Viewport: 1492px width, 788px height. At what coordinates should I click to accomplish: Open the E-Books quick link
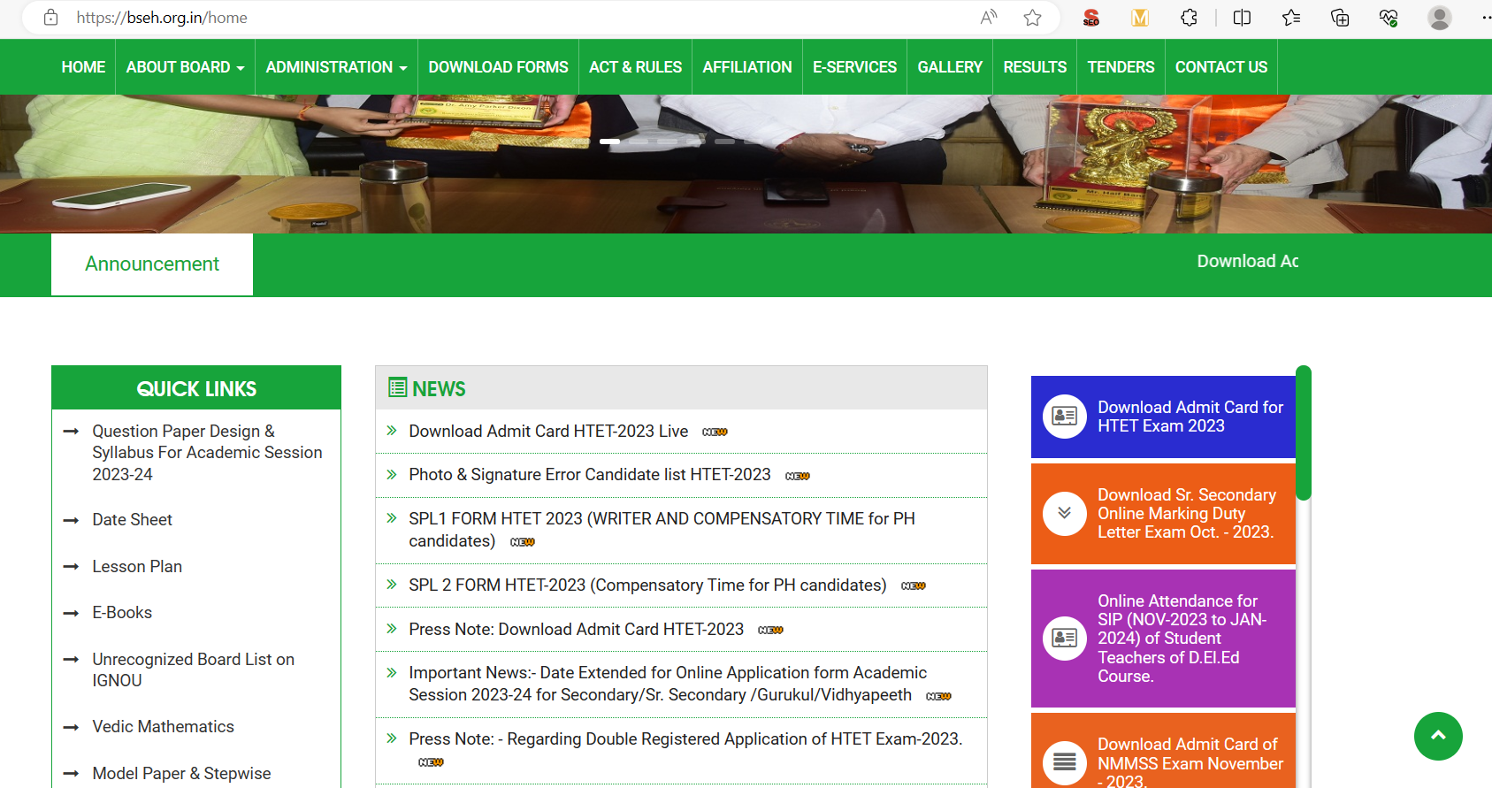click(122, 613)
